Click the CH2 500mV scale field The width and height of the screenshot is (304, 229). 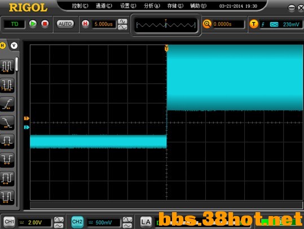coord(104,223)
